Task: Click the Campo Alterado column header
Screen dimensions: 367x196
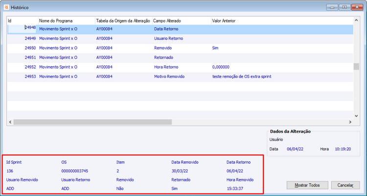Action: click(182, 21)
